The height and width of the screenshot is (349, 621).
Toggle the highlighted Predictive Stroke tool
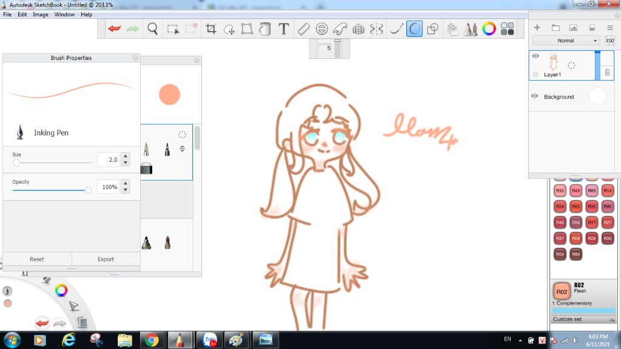414,28
